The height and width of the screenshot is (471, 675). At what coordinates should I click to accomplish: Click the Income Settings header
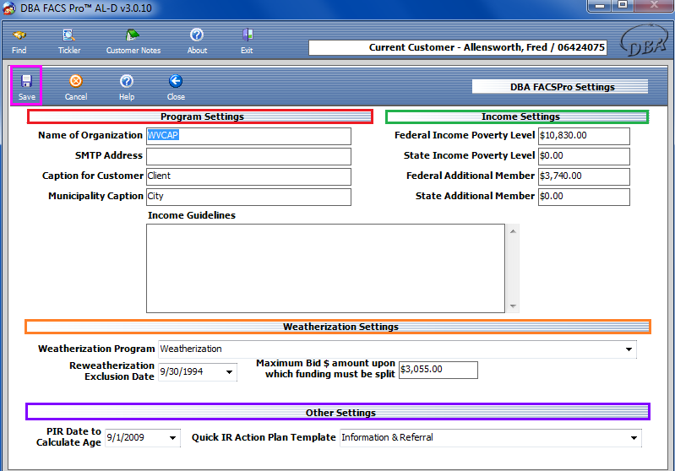point(517,116)
